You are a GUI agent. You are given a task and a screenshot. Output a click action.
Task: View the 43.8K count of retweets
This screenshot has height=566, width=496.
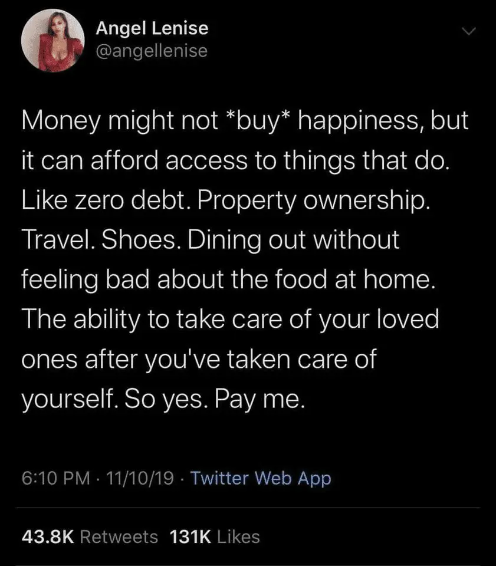tap(47, 537)
